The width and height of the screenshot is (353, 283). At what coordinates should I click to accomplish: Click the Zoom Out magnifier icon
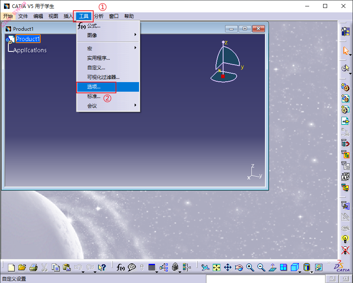[261, 267]
